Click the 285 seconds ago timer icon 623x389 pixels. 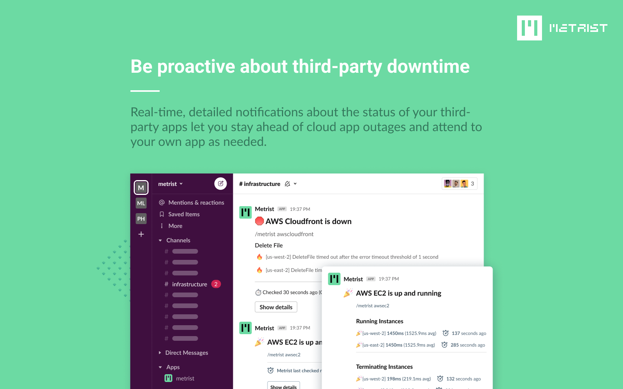[x=445, y=345]
